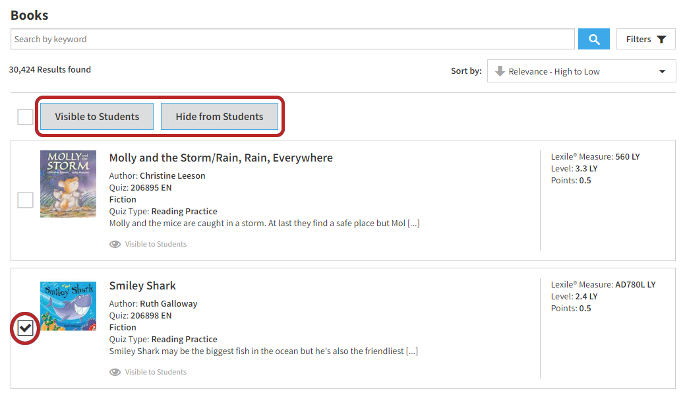685x393 pixels.
Task: Click the Molly and the mice description text
Action: 264,224
